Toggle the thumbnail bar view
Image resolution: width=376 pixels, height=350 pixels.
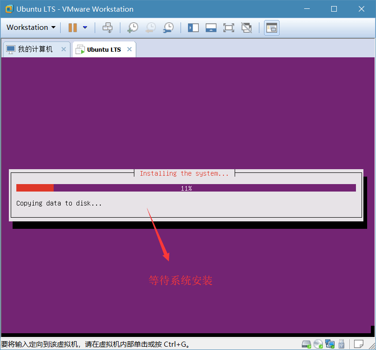pyautogui.click(x=211, y=27)
